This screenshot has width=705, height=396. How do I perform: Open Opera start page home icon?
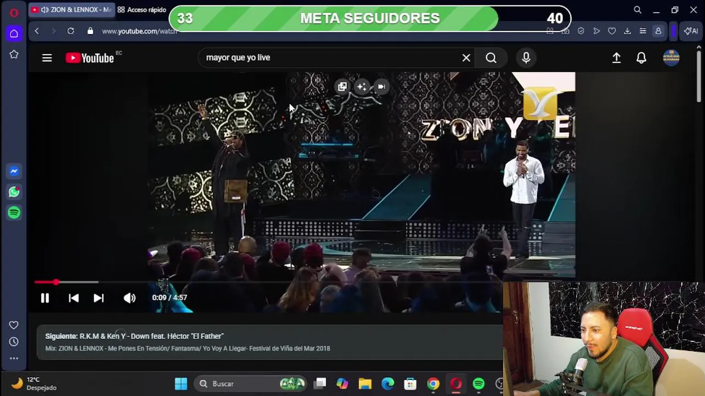point(14,34)
